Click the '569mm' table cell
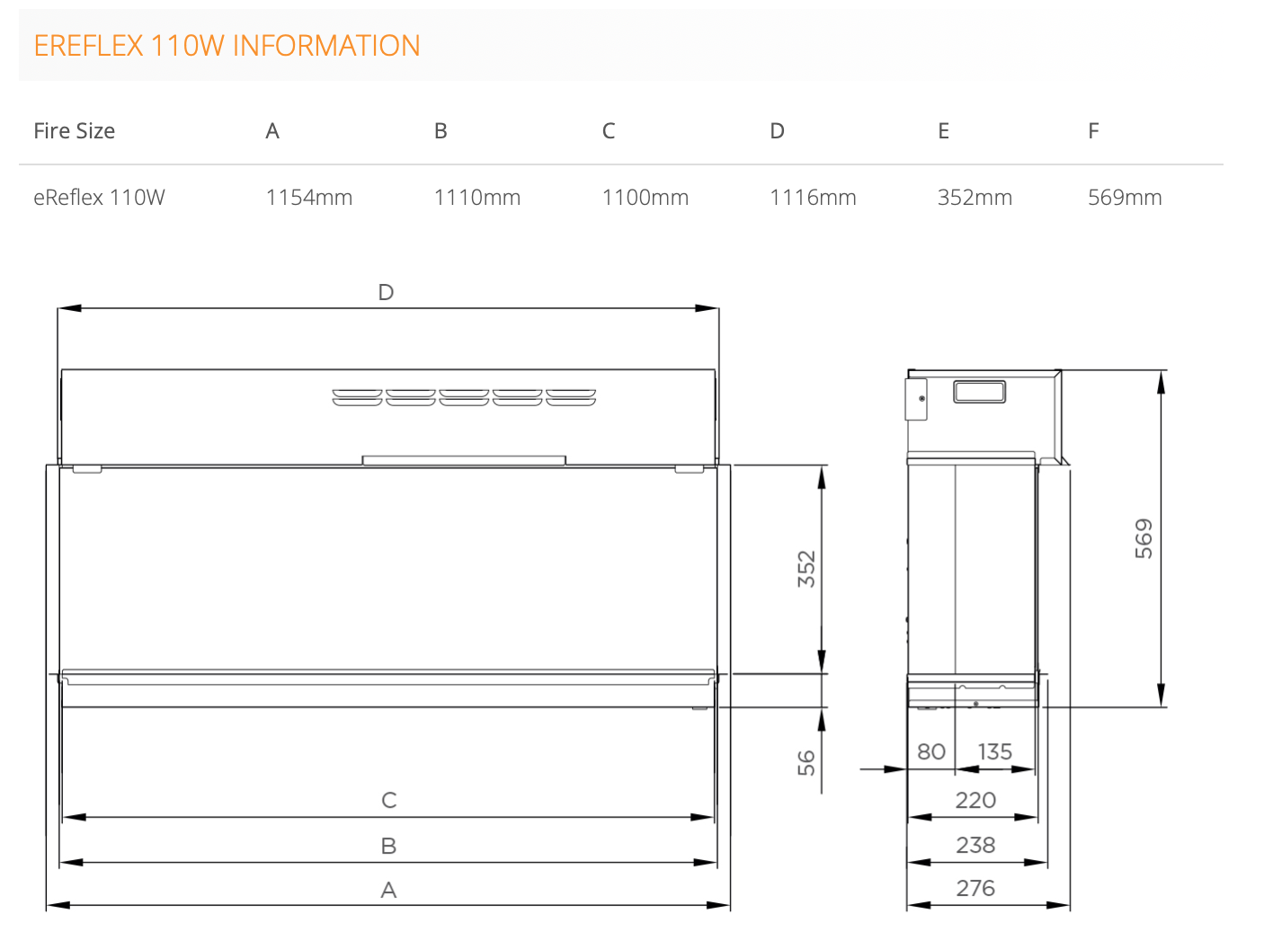1273x949 pixels. click(1125, 198)
